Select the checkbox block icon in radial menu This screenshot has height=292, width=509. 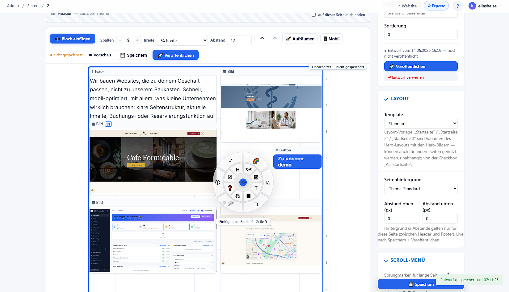pyautogui.click(x=230, y=177)
